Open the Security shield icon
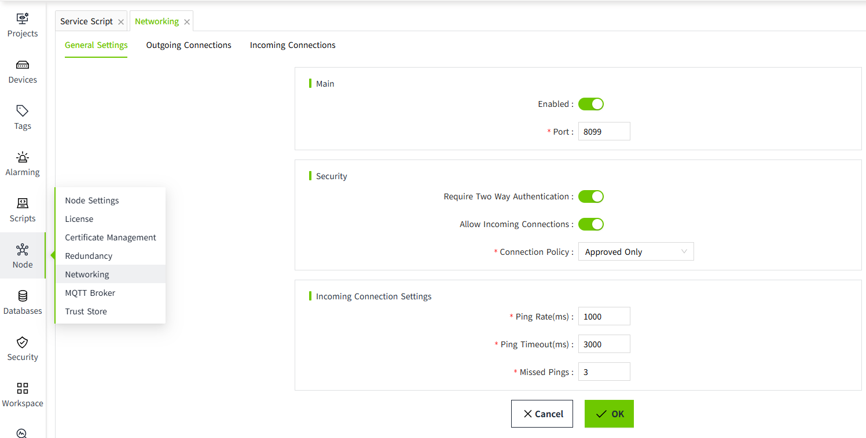866x438 pixels. [23, 343]
